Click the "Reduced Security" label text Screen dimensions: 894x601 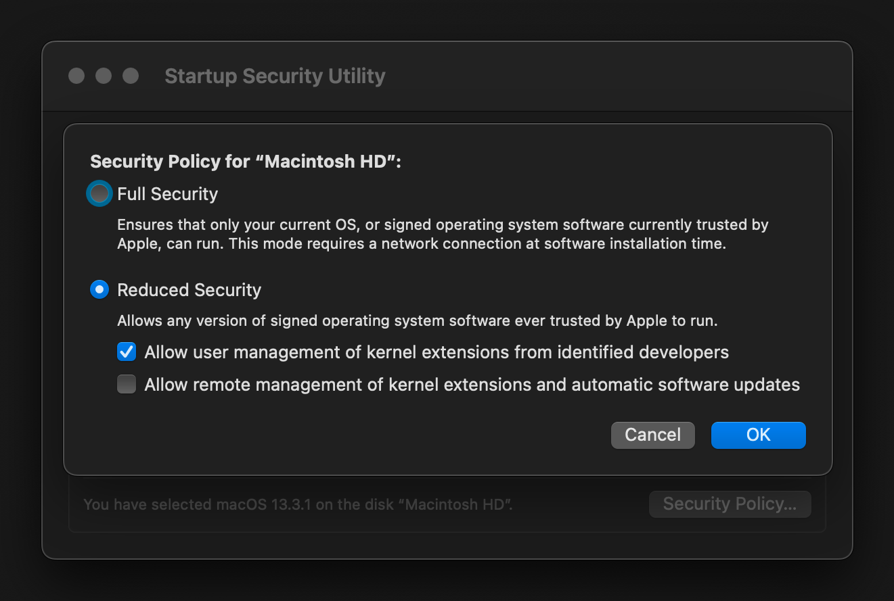[189, 290]
